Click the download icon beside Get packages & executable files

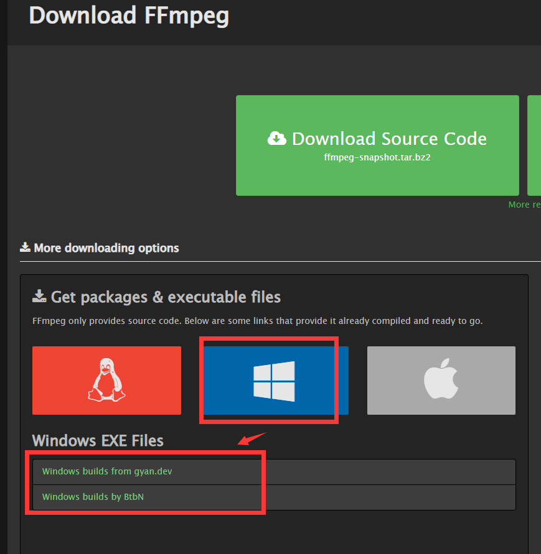click(39, 297)
